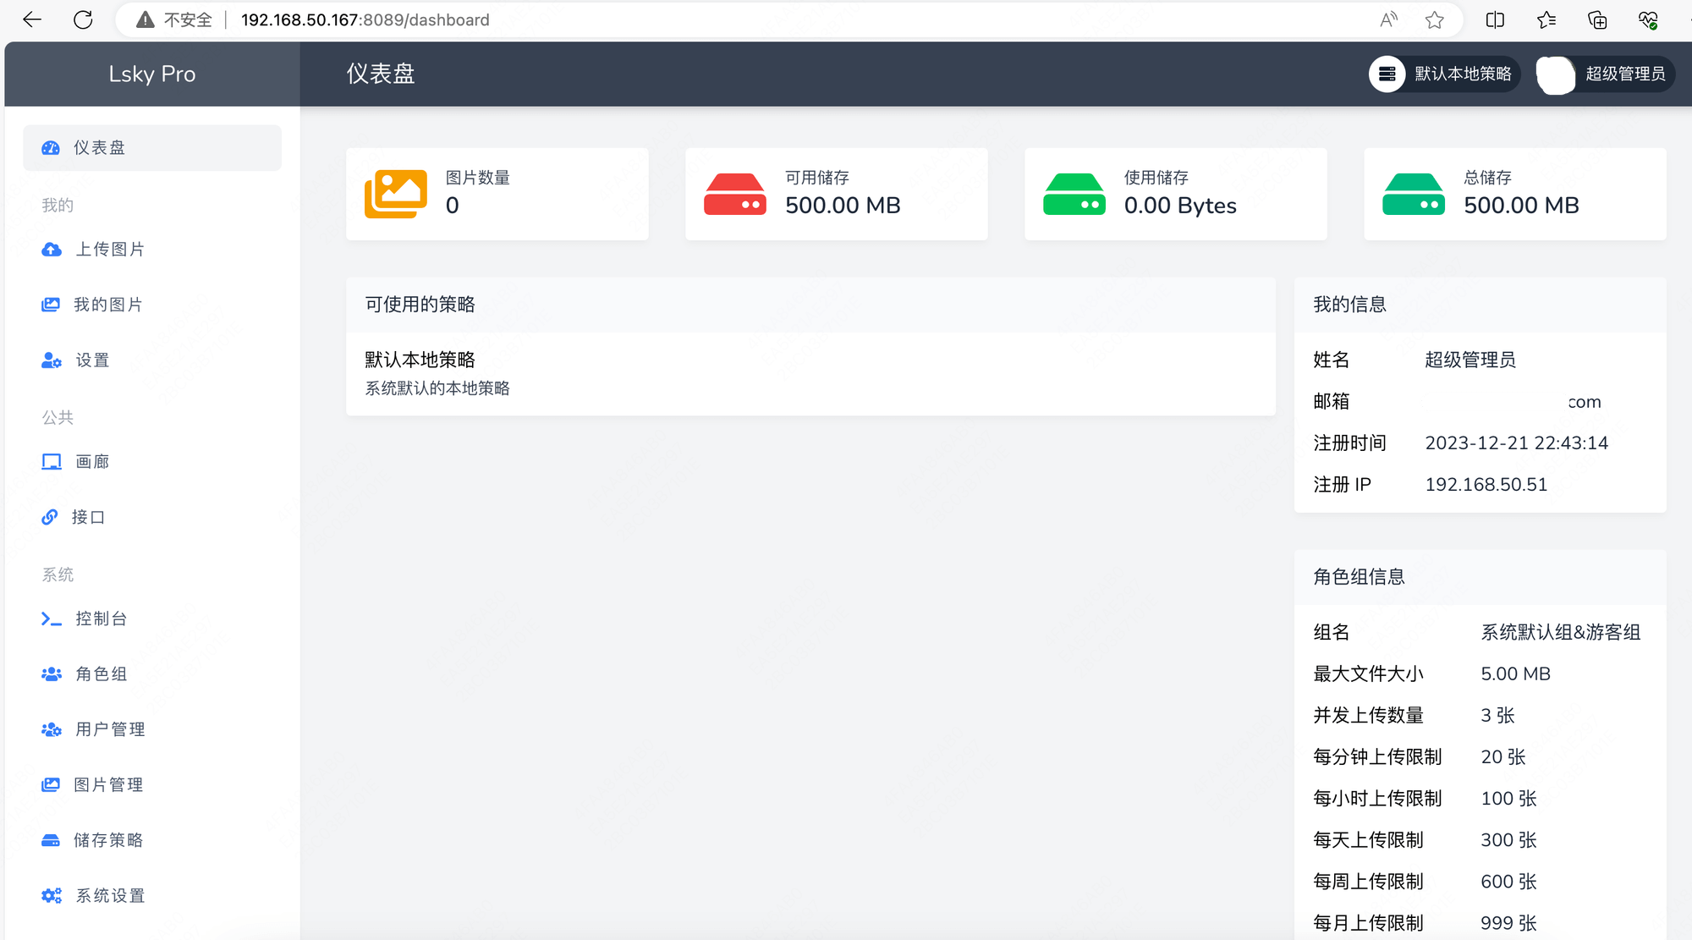The width and height of the screenshot is (1692, 940).
Task: Expand the 超级管理员 user menu
Action: (1605, 74)
